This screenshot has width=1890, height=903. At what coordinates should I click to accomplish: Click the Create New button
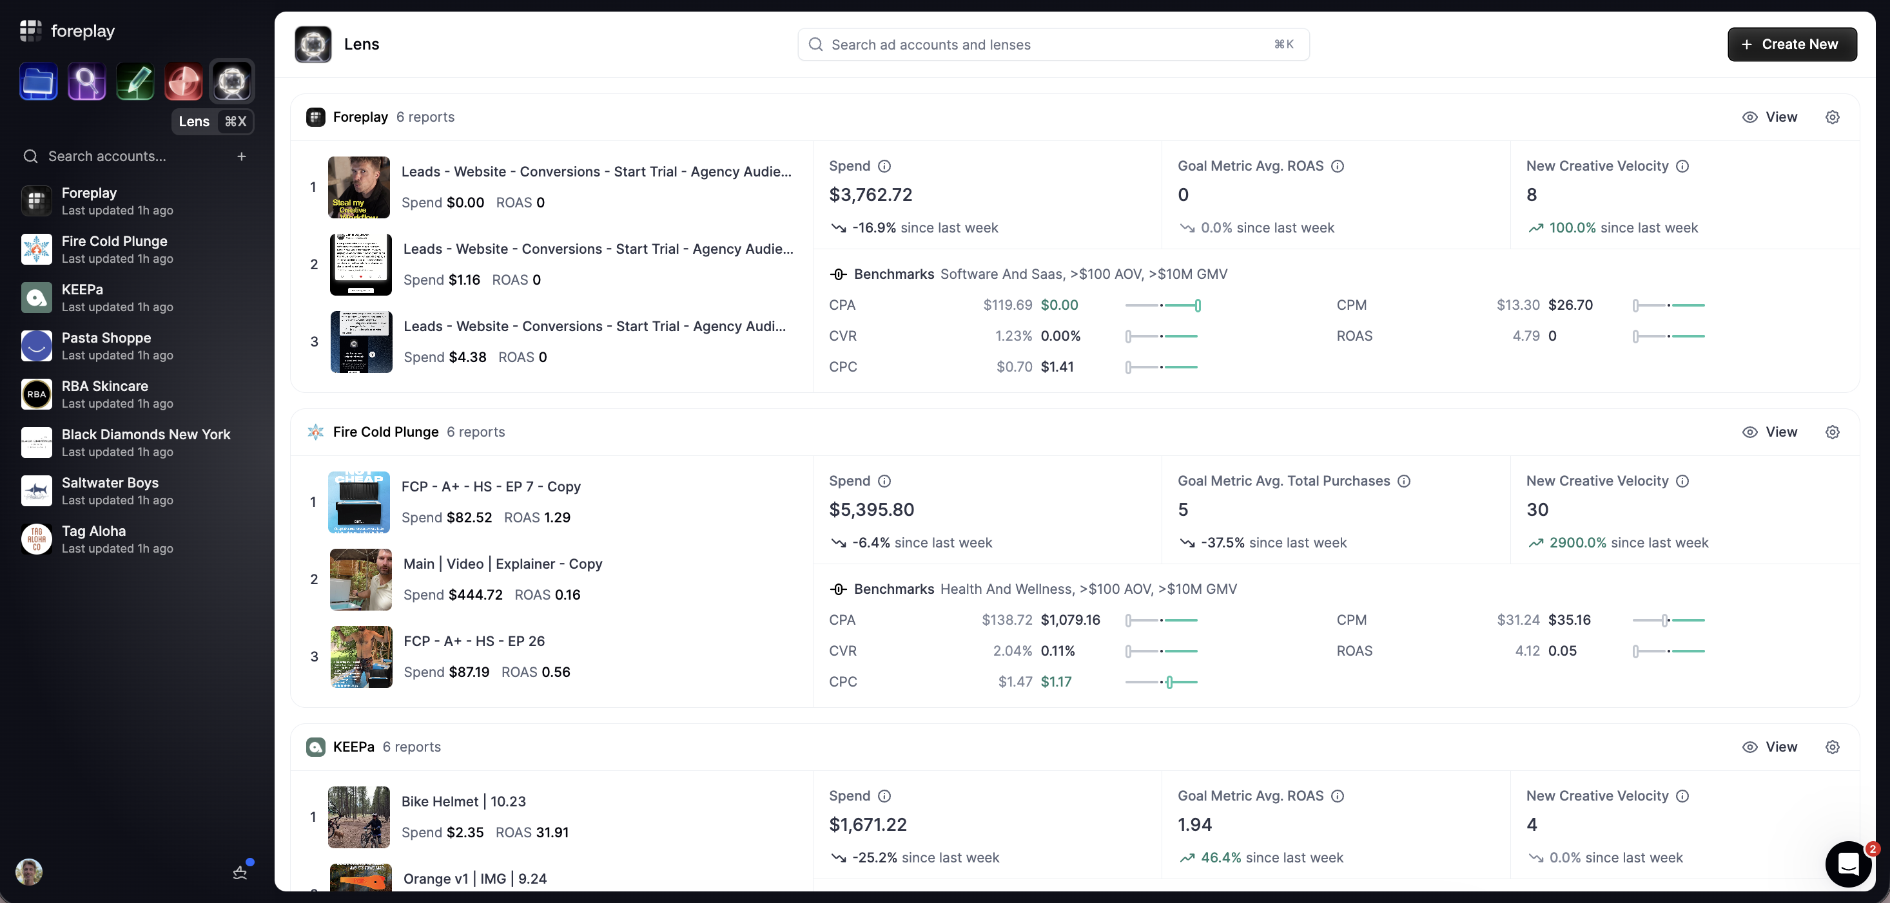1791,44
